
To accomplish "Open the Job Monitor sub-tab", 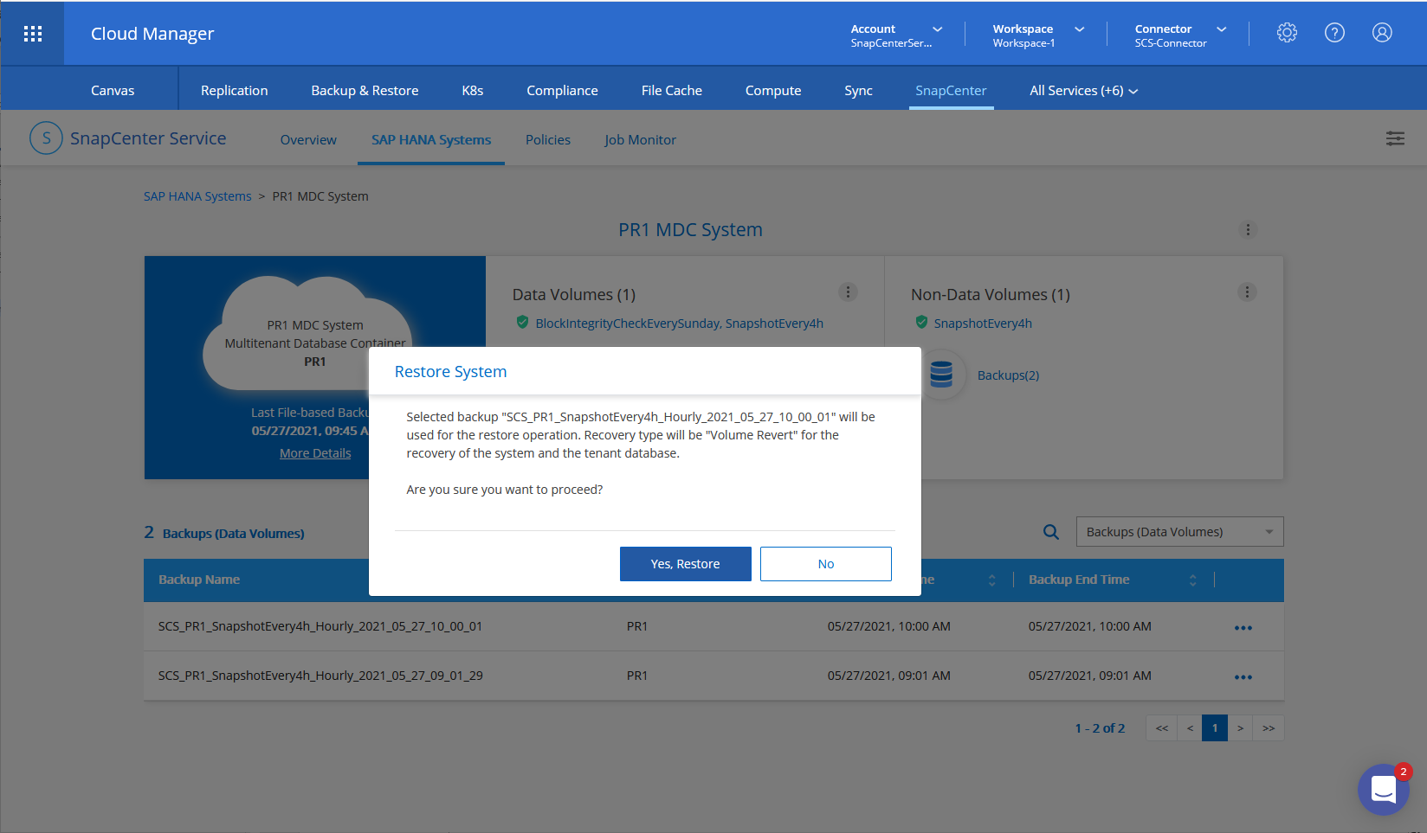I will (640, 140).
